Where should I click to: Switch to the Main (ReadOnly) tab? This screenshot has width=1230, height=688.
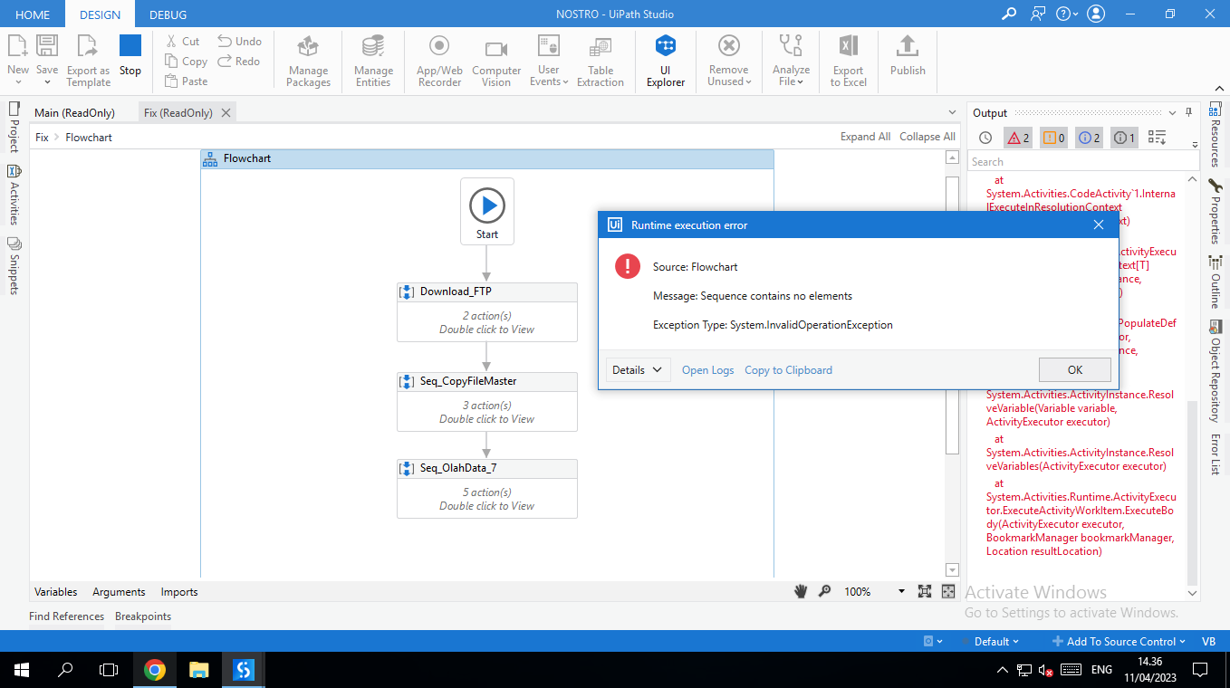(74, 112)
